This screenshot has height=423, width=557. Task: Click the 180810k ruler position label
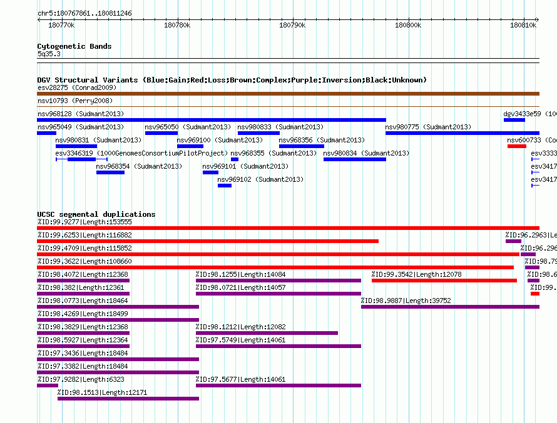pos(523,25)
